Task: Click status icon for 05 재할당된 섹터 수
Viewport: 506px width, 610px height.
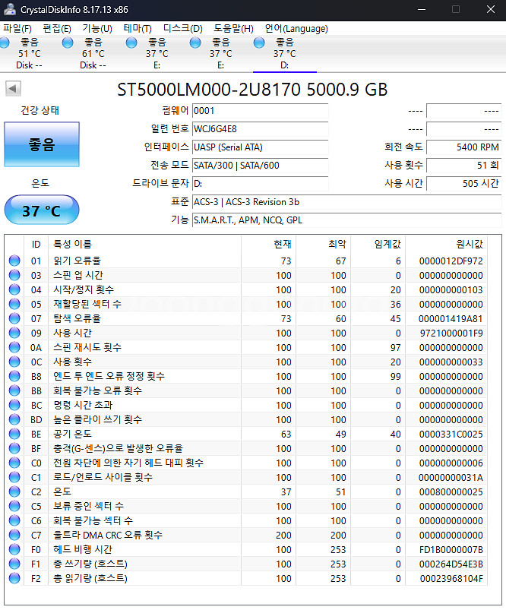Action: click(x=14, y=304)
